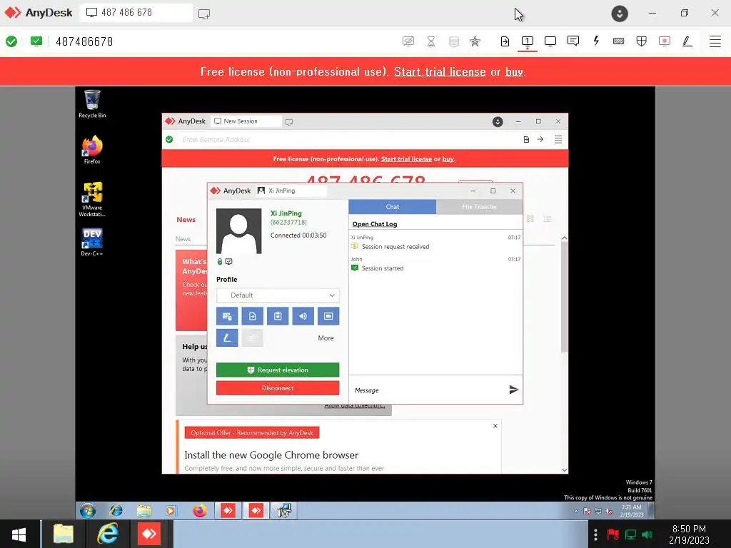
Task: Click the green Request elevation button
Action: click(x=278, y=370)
